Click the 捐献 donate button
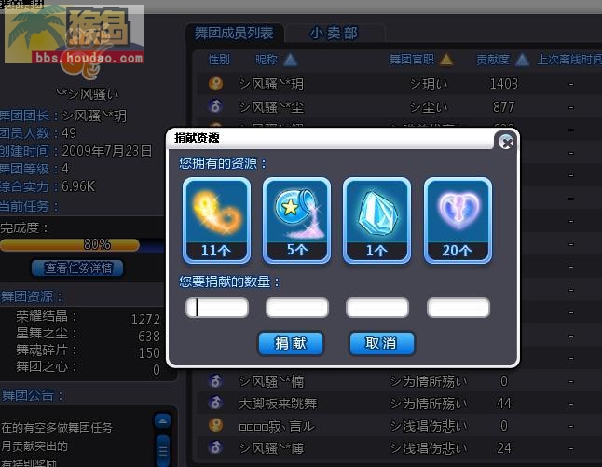Viewport: 602px width, 467px height. pos(291,343)
